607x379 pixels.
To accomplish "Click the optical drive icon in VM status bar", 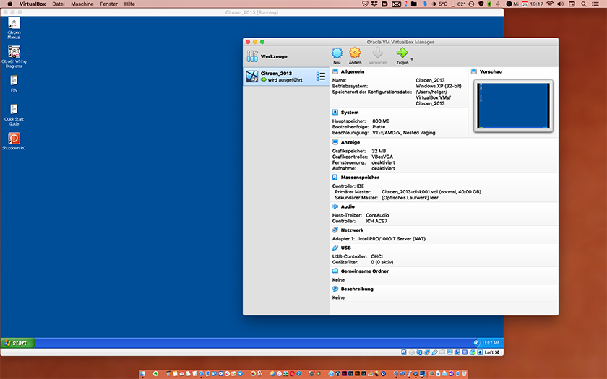I will click(411, 352).
